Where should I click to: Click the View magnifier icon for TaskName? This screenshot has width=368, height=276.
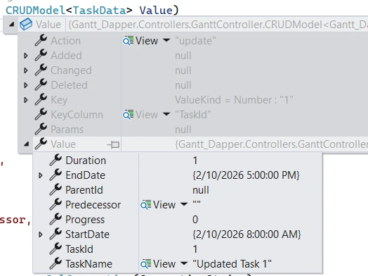pos(146,264)
